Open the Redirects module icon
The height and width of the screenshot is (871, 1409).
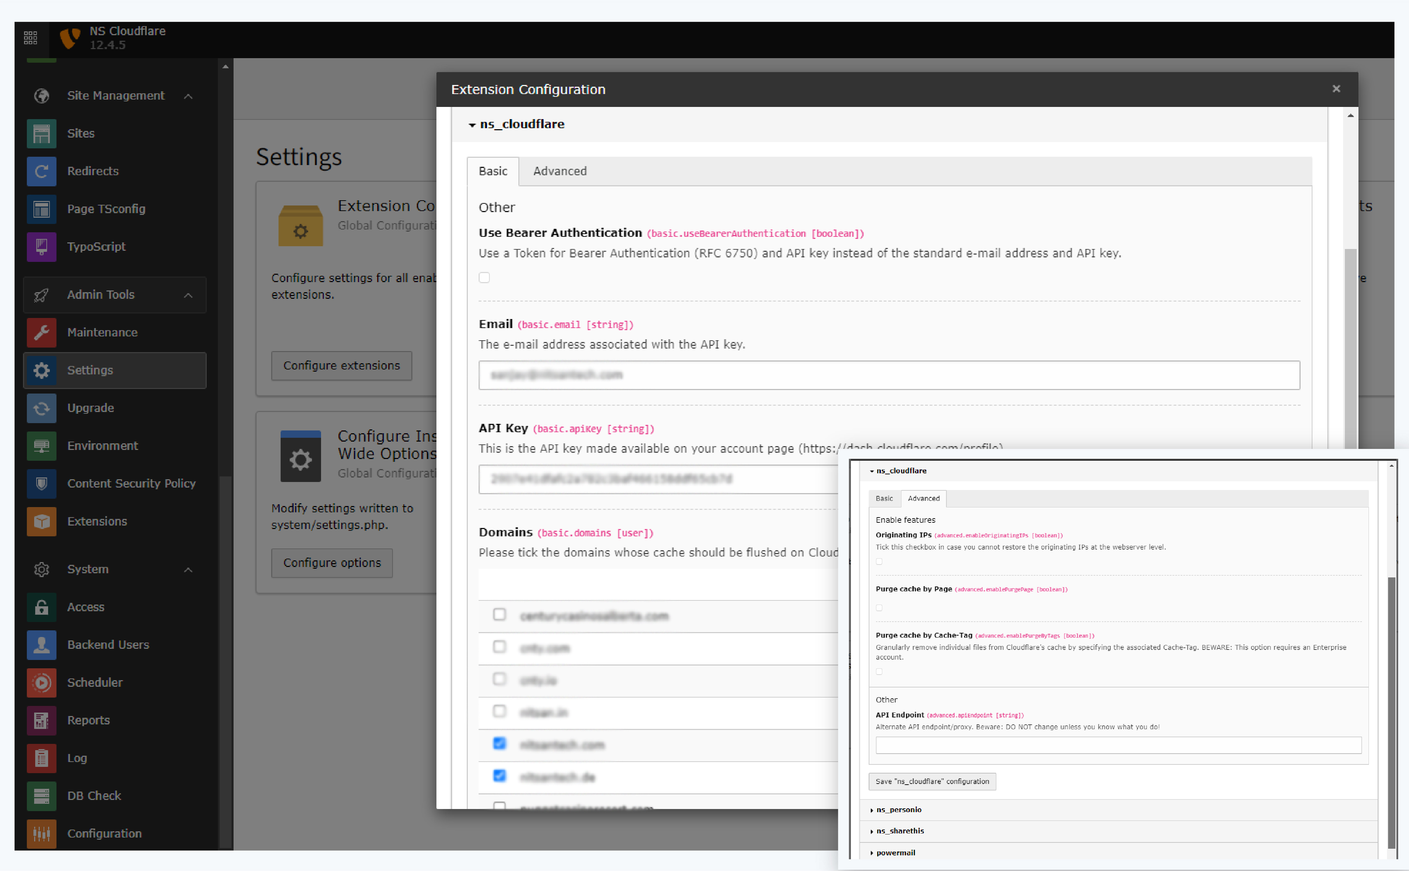pyautogui.click(x=41, y=171)
